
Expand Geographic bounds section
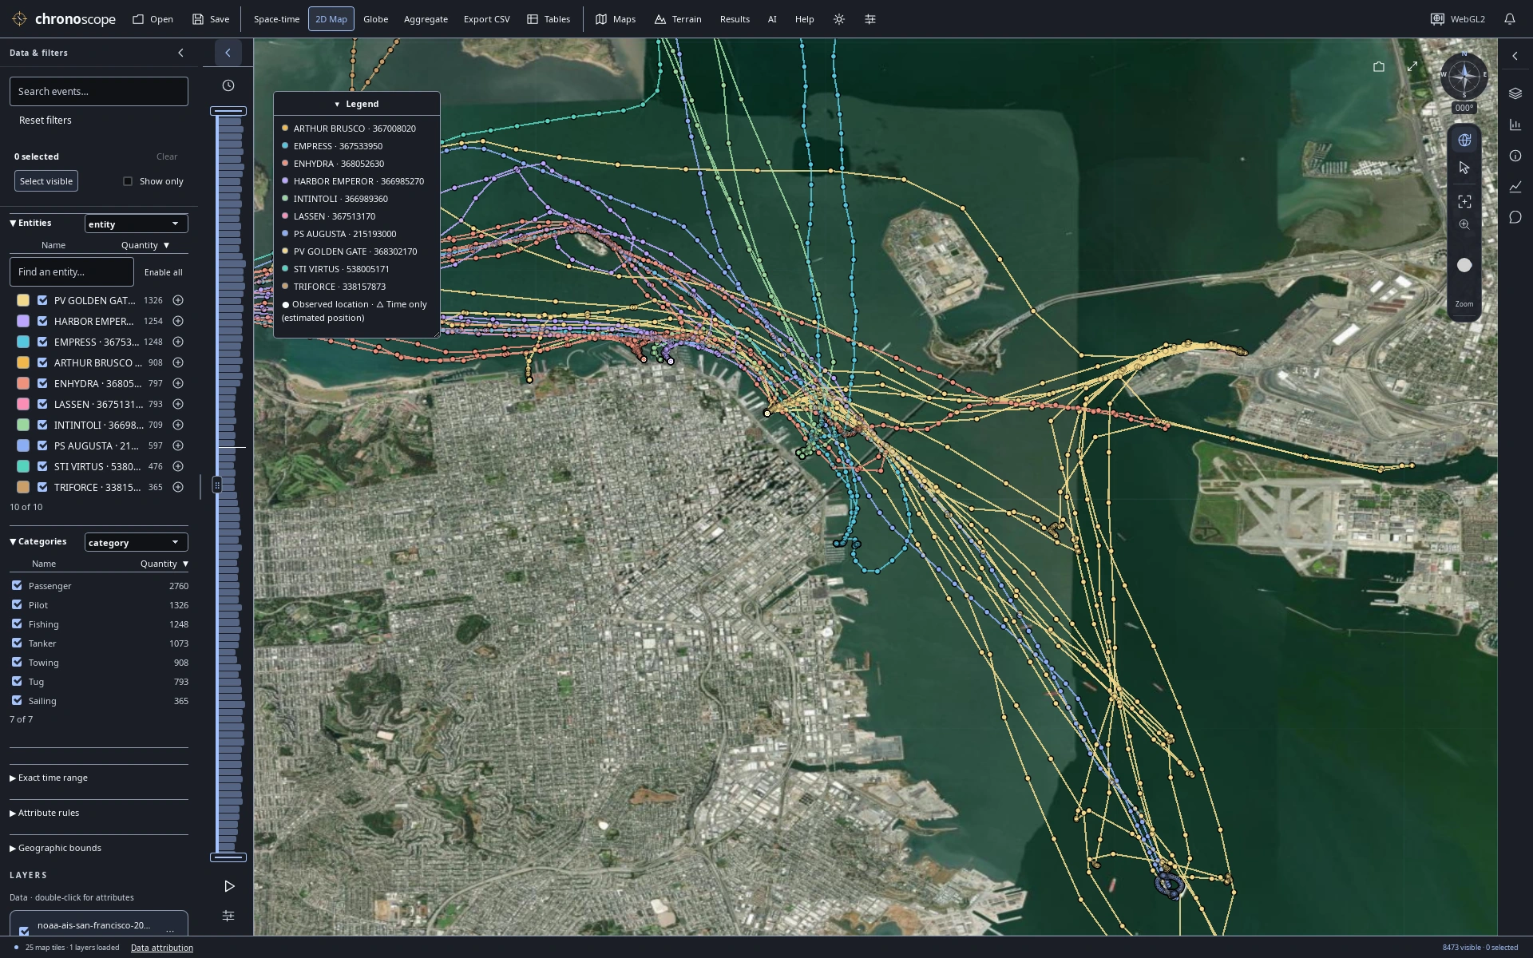(56, 848)
